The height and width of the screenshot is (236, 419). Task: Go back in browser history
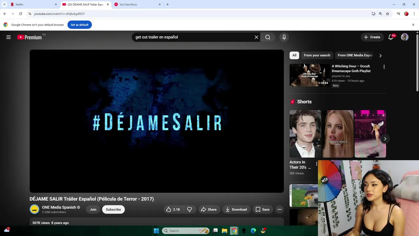point(5,14)
